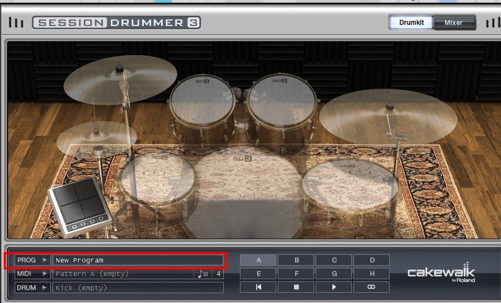The height and width of the screenshot is (303, 501).
Task: Start playback with the play button
Action: [x=334, y=287]
